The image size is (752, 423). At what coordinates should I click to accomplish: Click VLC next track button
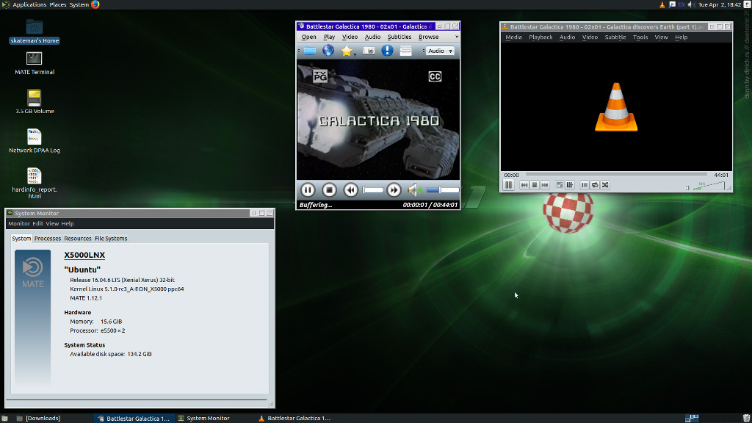(x=545, y=185)
